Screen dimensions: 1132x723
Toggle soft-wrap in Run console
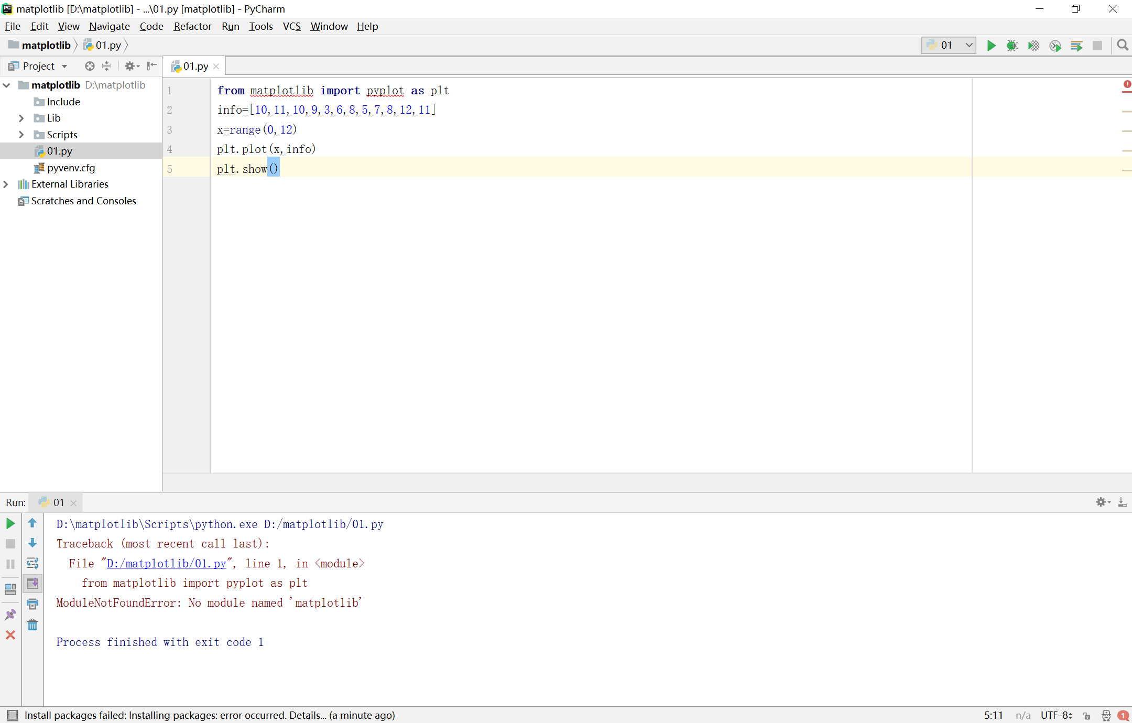(32, 563)
